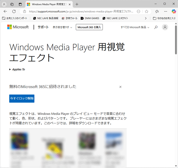Expand 表示数を増やす menu
178x168 pixels.
point(62,27)
